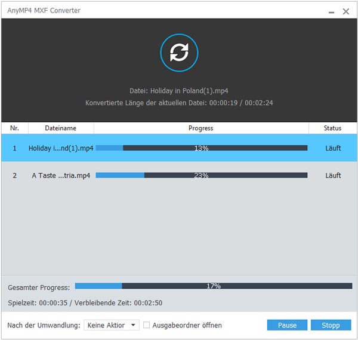Minimize the AnyMP4 MXF Converter window
The image size is (358, 340).
tap(332, 12)
